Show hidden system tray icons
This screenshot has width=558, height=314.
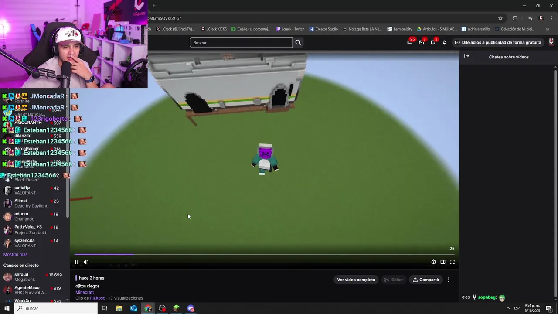click(508, 308)
